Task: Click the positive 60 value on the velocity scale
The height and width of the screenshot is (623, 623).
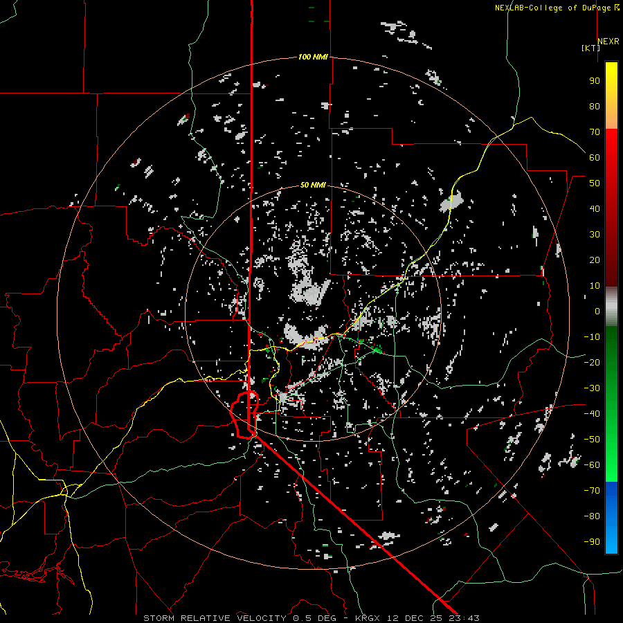Action: point(595,157)
